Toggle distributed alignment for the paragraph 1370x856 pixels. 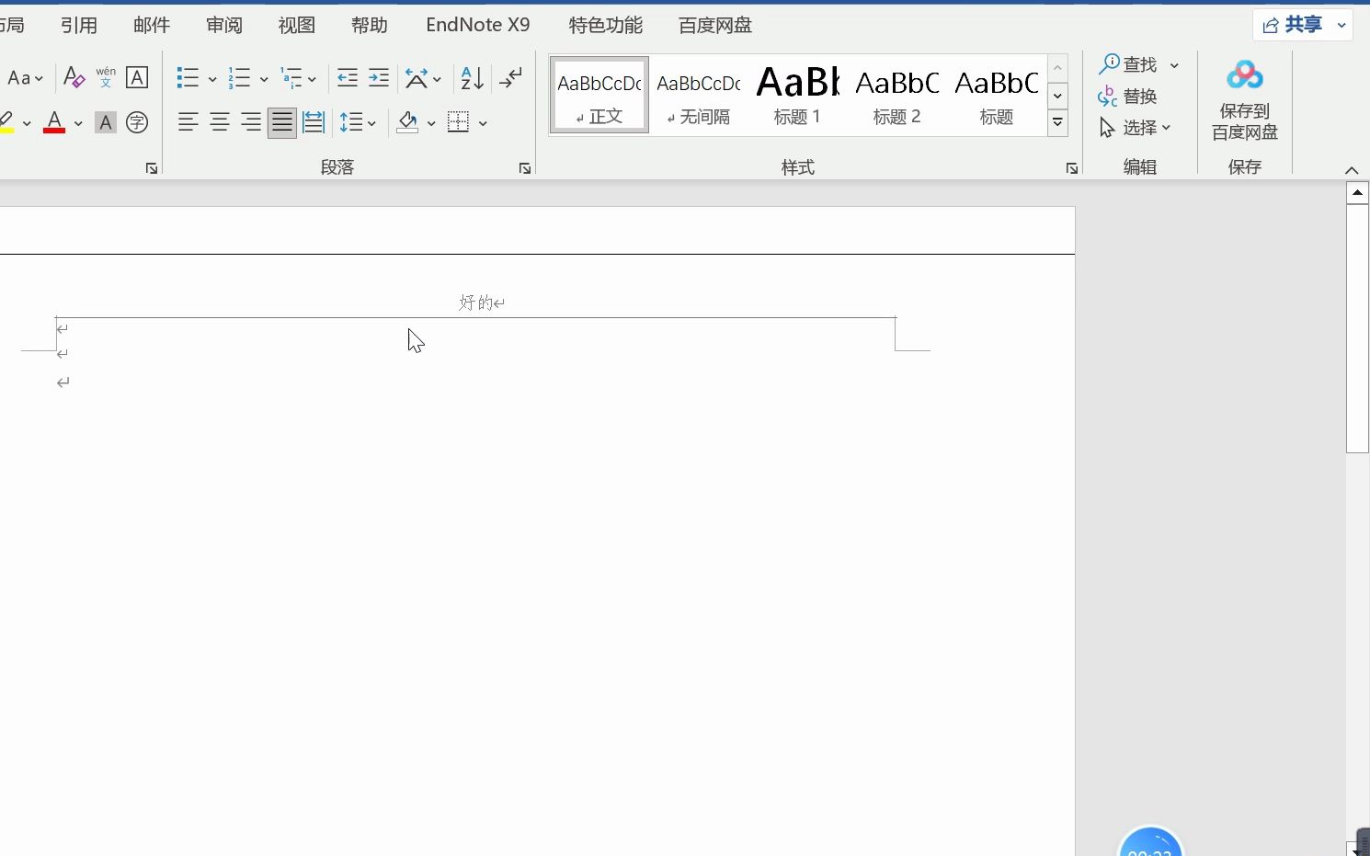tap(313, 122)
